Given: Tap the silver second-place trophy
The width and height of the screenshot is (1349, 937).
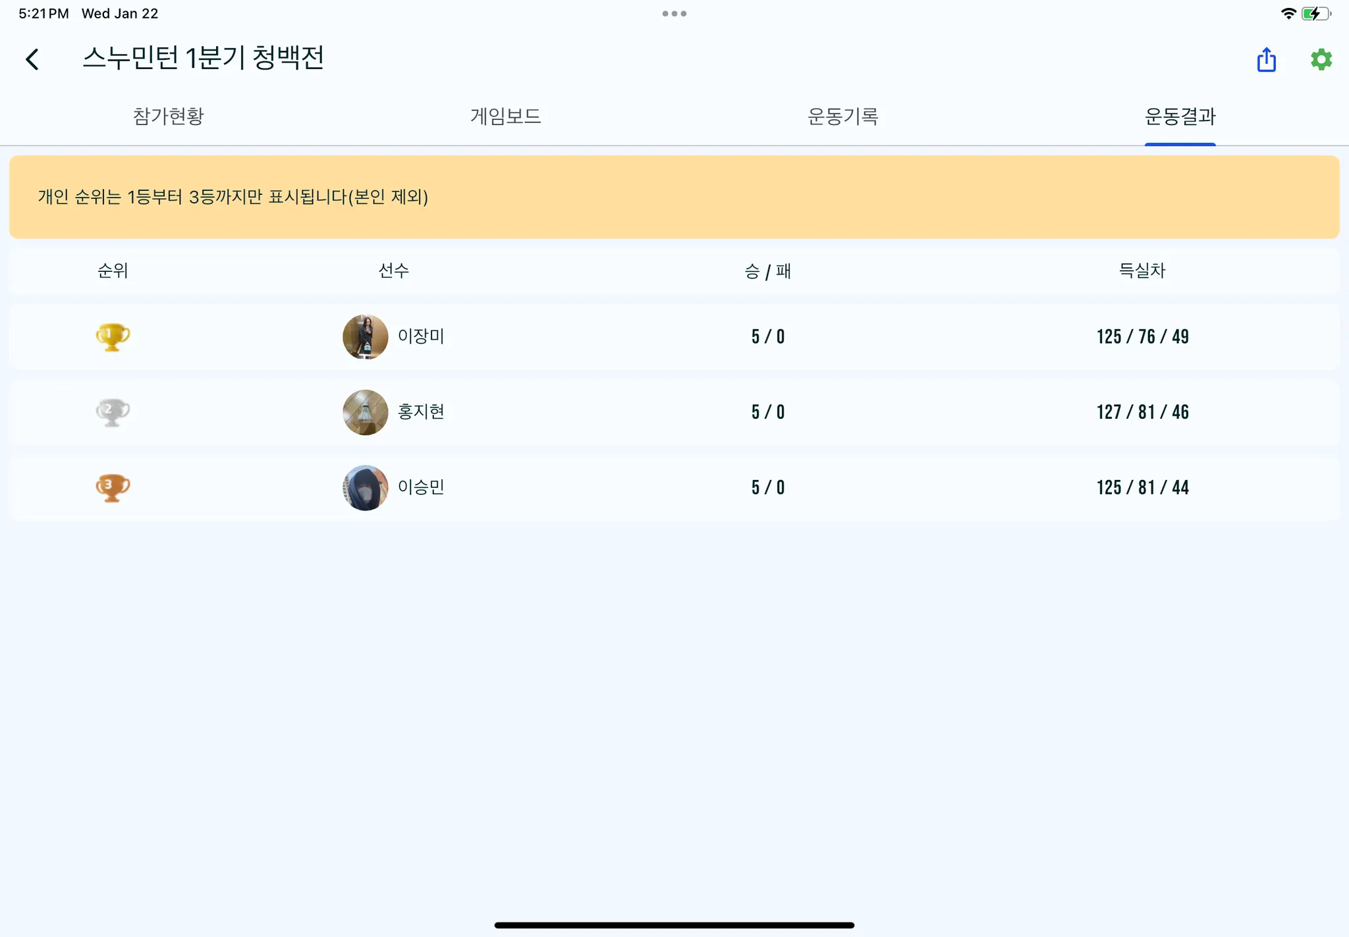Looking at the screenshot, I should (113, 412).
